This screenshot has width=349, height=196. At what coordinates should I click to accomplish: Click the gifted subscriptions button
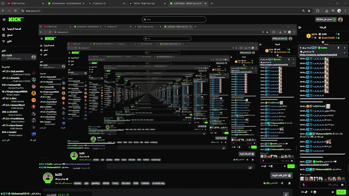click(x=281, y=175)
